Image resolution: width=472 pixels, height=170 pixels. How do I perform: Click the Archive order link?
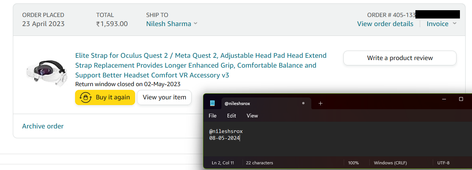43,126
